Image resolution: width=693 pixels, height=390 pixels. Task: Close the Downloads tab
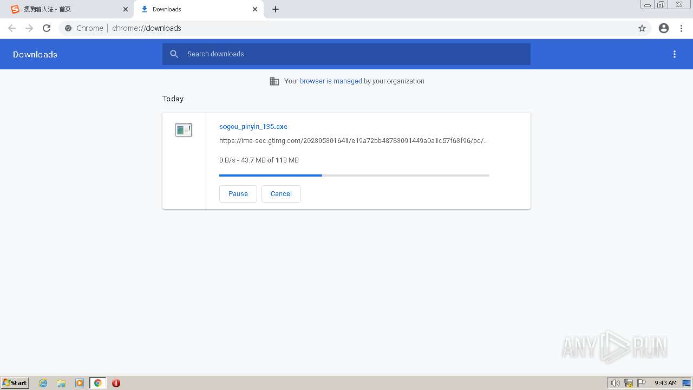click(x=255, y=9)
